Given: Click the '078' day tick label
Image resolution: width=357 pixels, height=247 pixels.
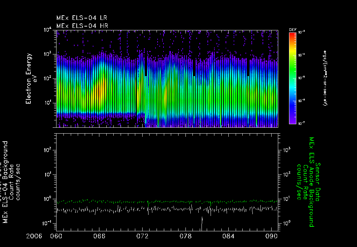Looking at the screenshot, I should 185,236.
